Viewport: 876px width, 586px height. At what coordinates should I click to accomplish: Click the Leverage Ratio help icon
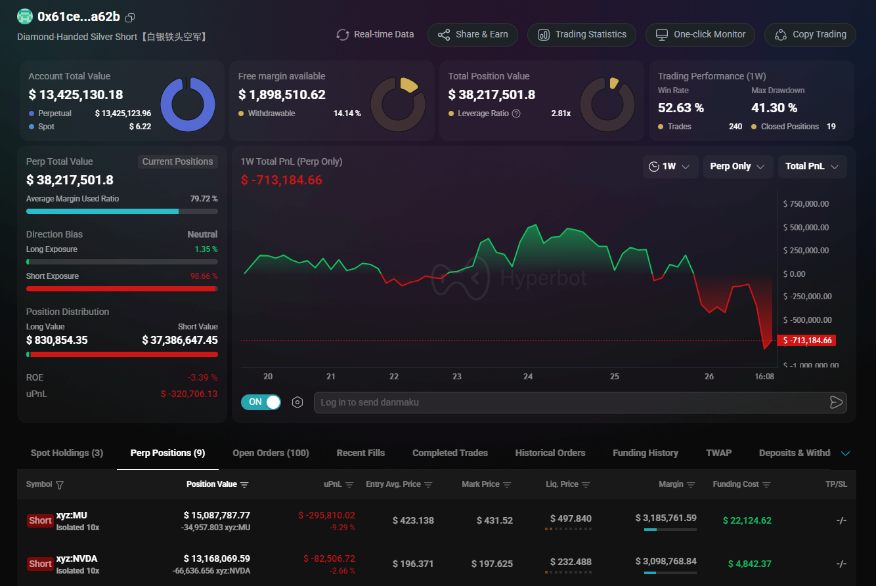[516, 114]
